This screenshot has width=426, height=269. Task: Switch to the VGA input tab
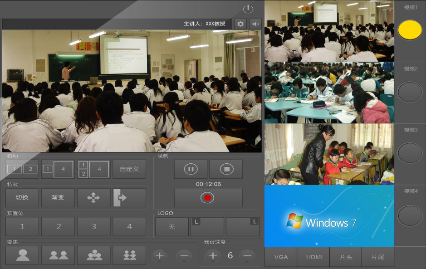click(281, 257)
